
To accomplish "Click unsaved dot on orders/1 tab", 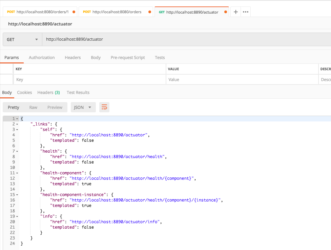I will (x=74, y=12).
